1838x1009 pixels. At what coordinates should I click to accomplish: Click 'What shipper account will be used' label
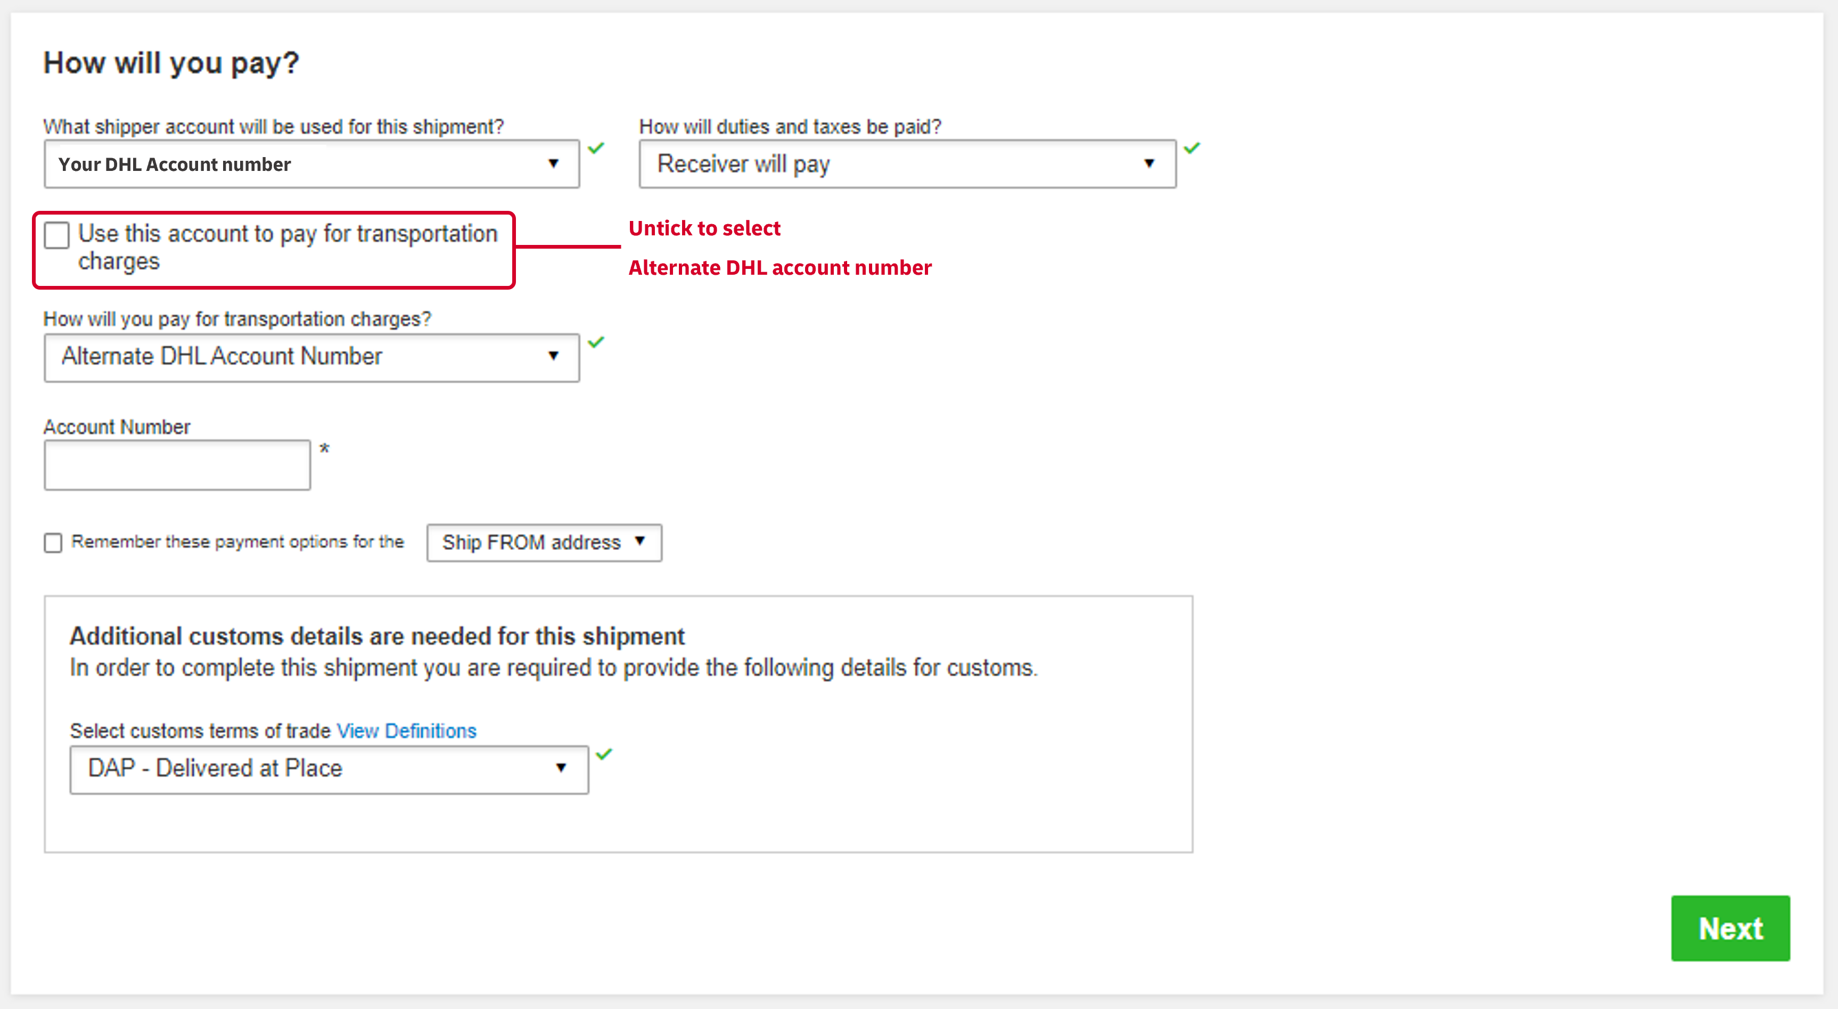tap(273, 126)
